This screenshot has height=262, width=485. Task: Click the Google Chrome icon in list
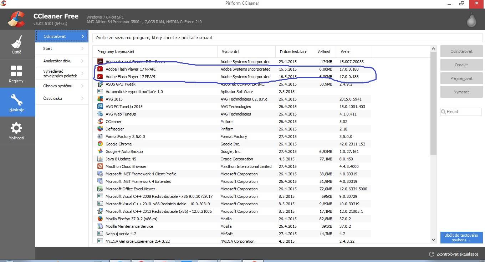pyautogui.click(x=100, y=144)
